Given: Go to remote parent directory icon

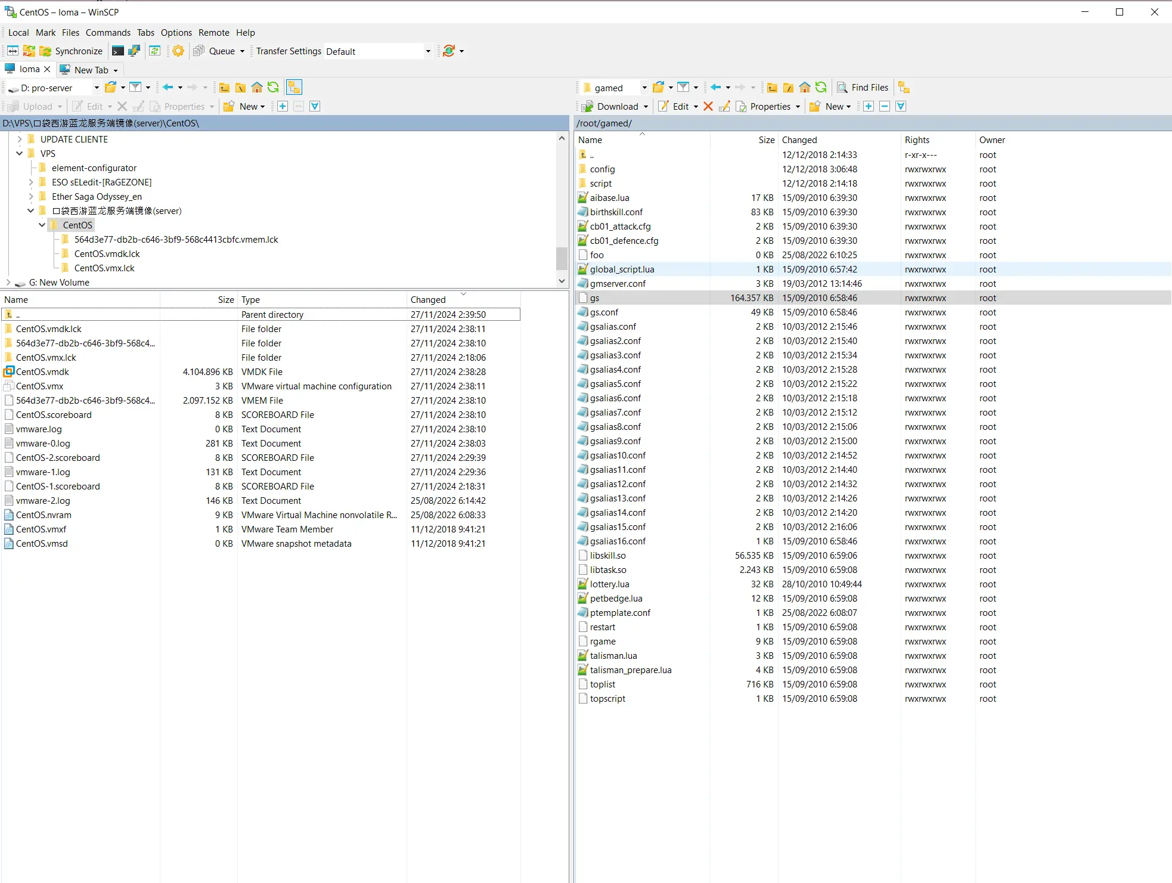Looking at the screenshot, I should [x=772, y=88].
